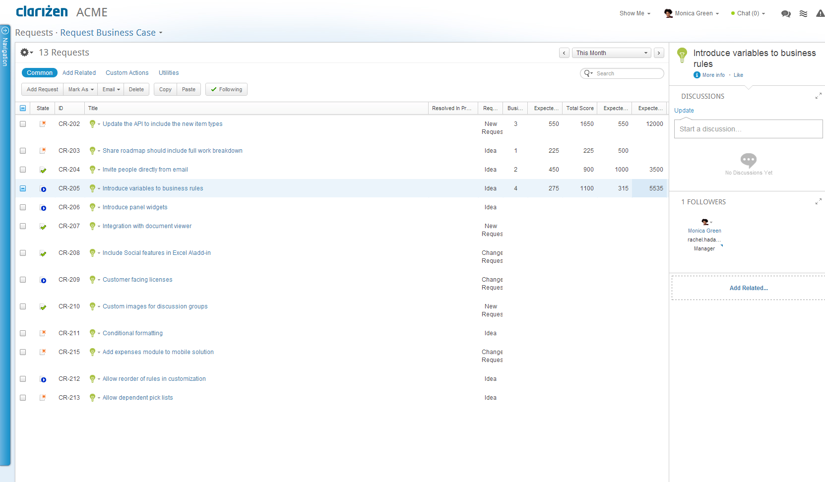This screenshot has width=825, height=482.
Task: Toggle the select-all checkbox in table header
Action: [23, 108]
